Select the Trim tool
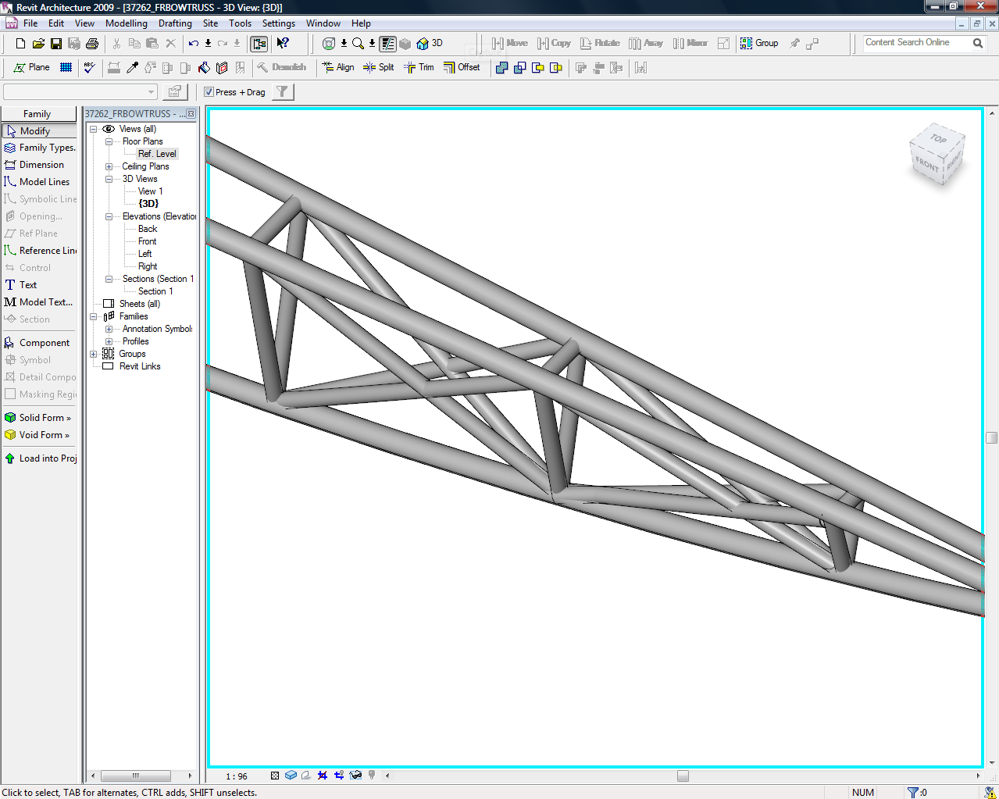 tap(419, 67)
